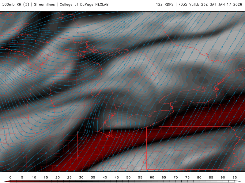Click the colorbar label '60'
245x183 pixels.
[152, 178]
